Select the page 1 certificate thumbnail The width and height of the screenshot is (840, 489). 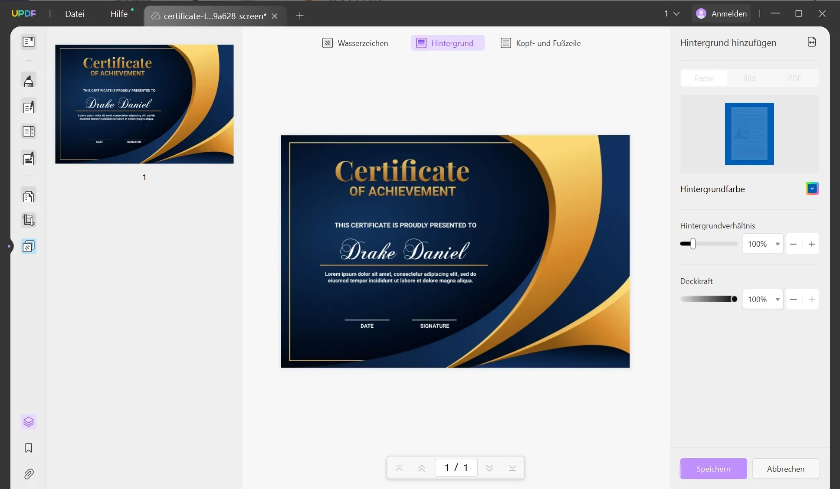pyautogui.click(x=144, y=104)
